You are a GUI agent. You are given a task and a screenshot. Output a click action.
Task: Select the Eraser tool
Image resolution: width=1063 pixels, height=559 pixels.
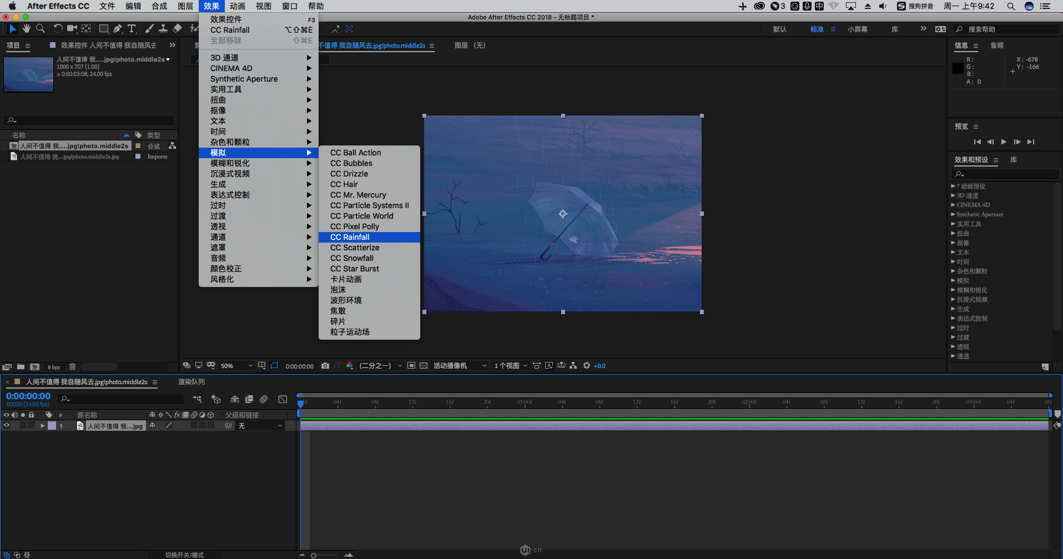[177, 28]
